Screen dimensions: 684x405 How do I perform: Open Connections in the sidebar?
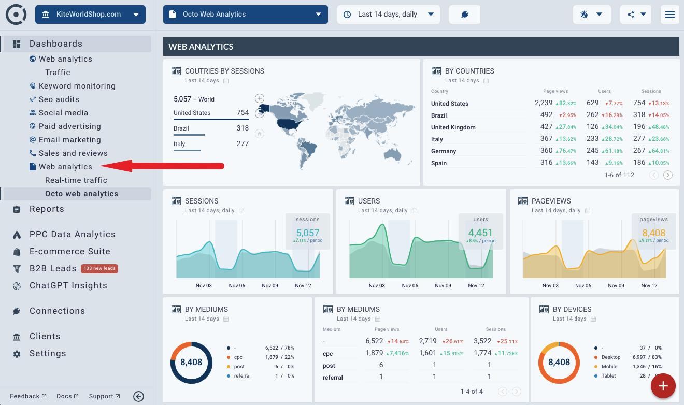point(57,311)
